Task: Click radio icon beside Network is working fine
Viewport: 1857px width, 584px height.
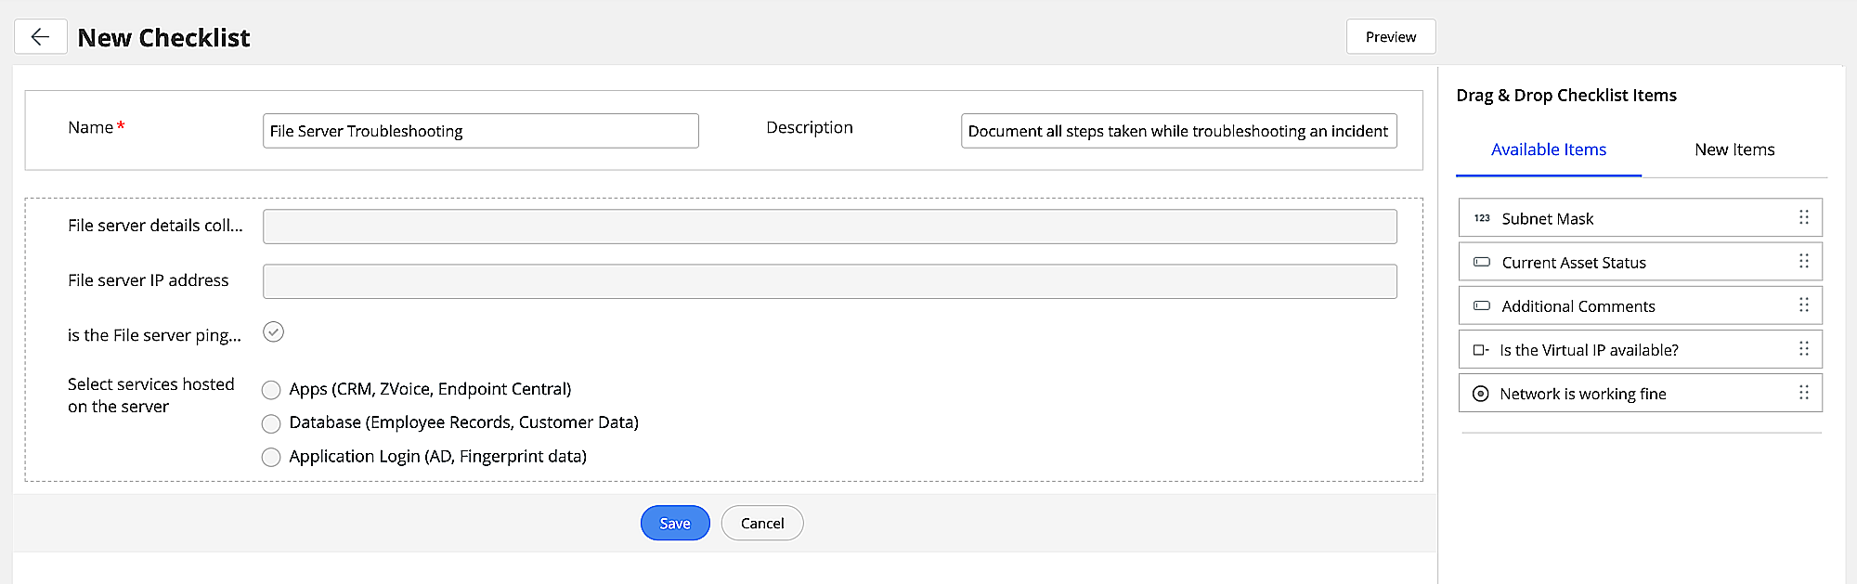Action: (x=1481, y=394)
